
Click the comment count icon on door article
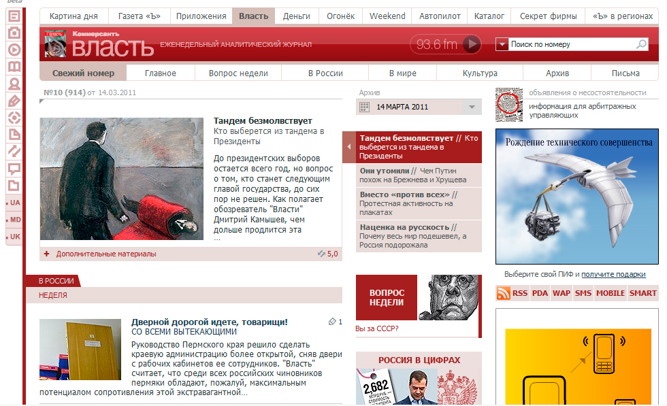coord(332,322)
